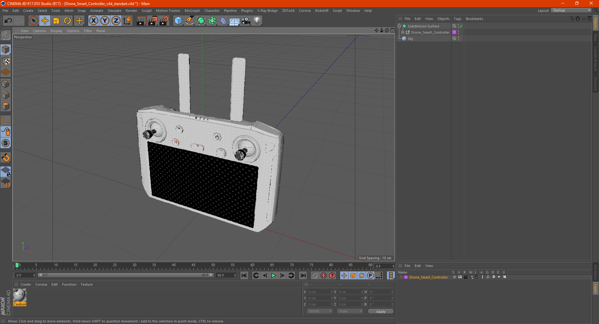This screenshot has width=599, height=324.
Task: Switch to Texture mode icon
Action: (x=6, y=61)
